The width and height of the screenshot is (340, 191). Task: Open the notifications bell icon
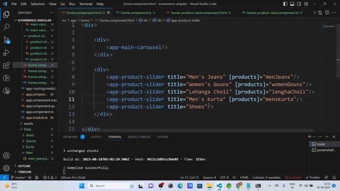(334, 177)
